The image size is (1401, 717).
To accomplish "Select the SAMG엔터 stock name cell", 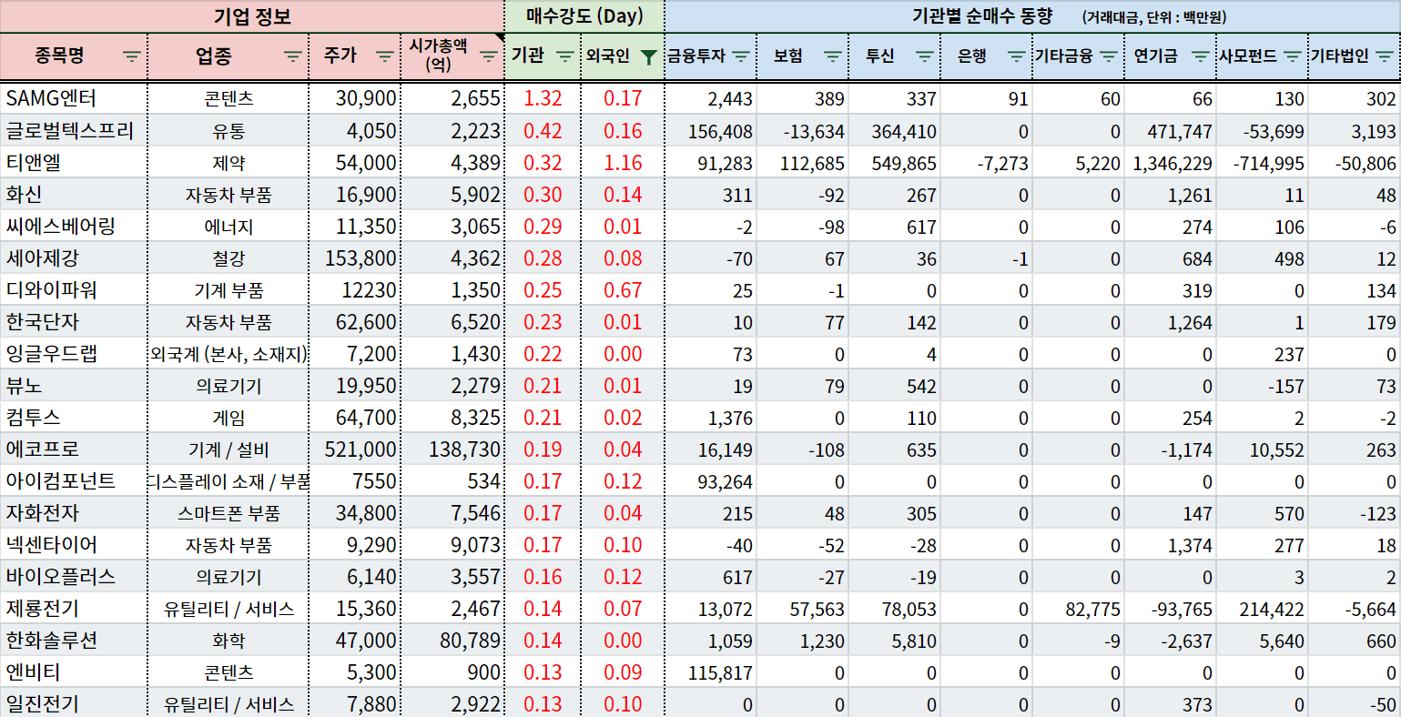I will pos(73,98).
